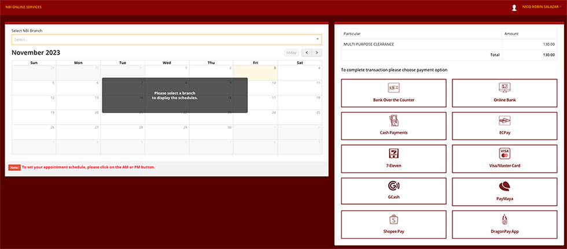Click the 'Sun' weekday header
567x249 pixels.
[x=34, y=63]
